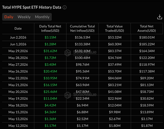Click the $1.87M net assets cell
This screenshot has height=129, width=164.
click(147, 126)
